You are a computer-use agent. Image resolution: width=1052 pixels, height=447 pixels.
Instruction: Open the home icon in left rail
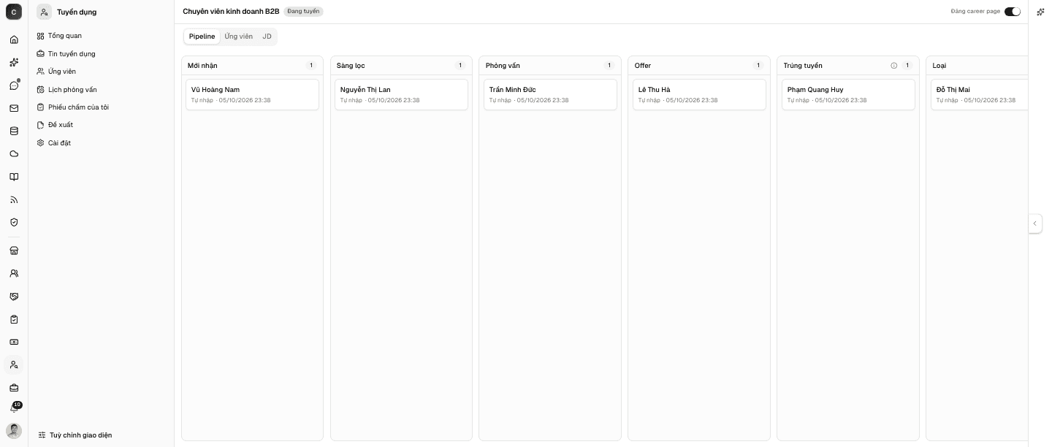(14, 39)
